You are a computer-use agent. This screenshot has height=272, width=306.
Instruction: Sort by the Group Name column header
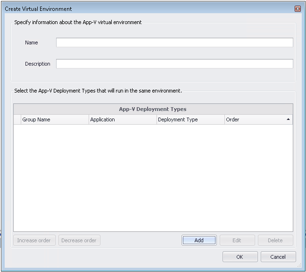pos(55,119)
